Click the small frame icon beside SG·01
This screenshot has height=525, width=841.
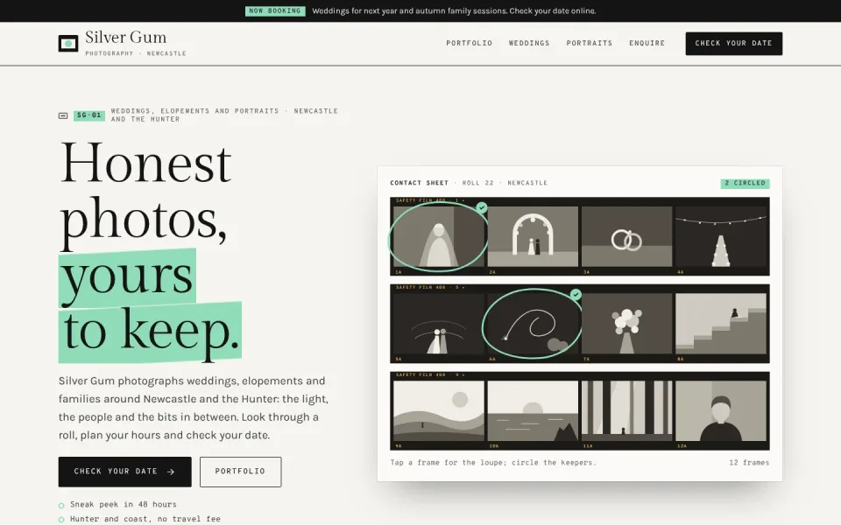click(x=63, y=115)
